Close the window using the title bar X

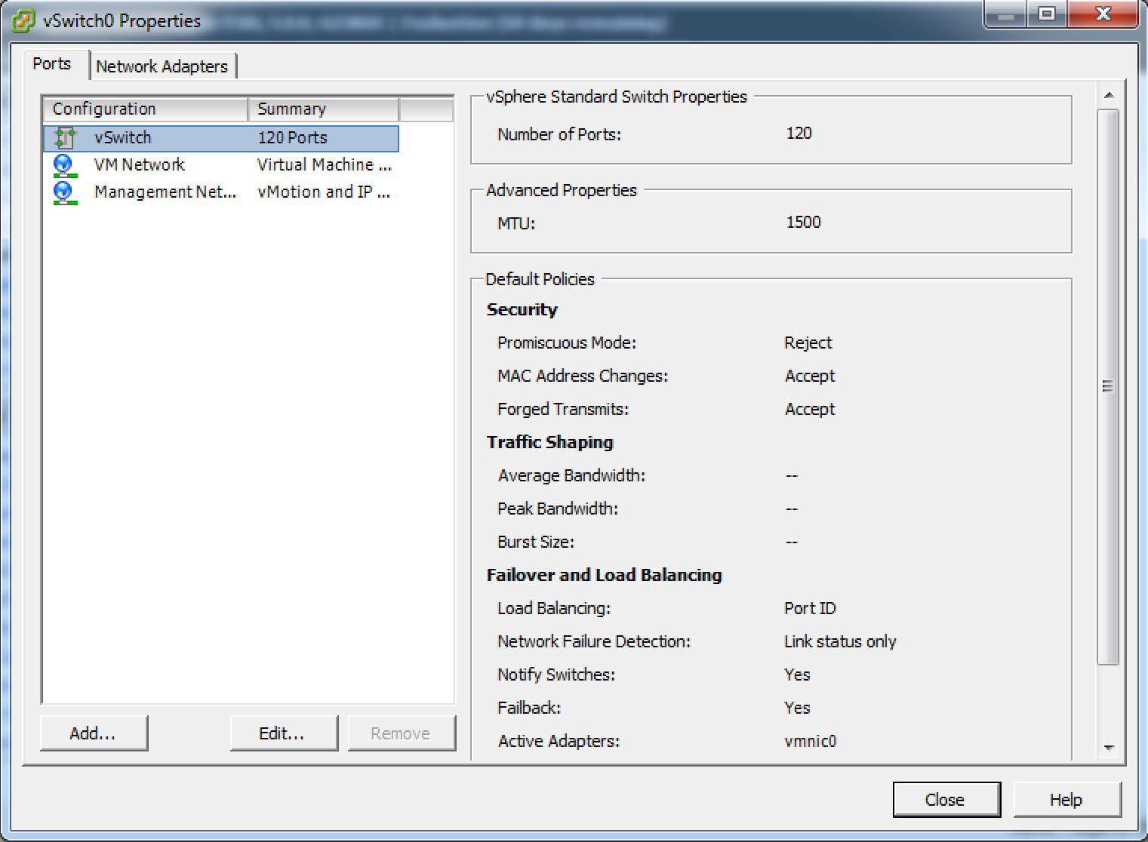1103,14
